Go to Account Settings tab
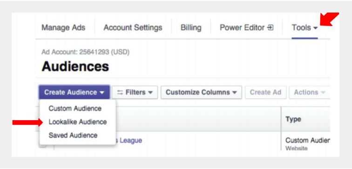Image resolution: width=352 pixels, height=169 pixels. coord(133,28)
